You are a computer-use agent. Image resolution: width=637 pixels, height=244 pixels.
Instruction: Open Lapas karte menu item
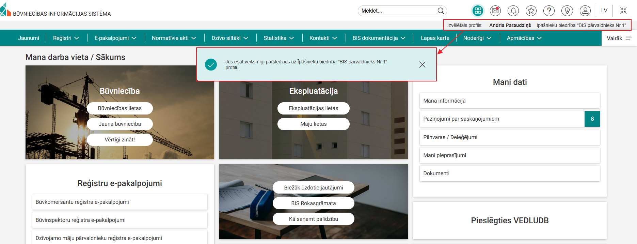(435, 38)
